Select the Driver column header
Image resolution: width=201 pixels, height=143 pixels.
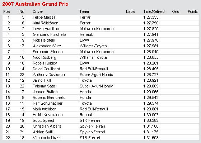point(38,11)
